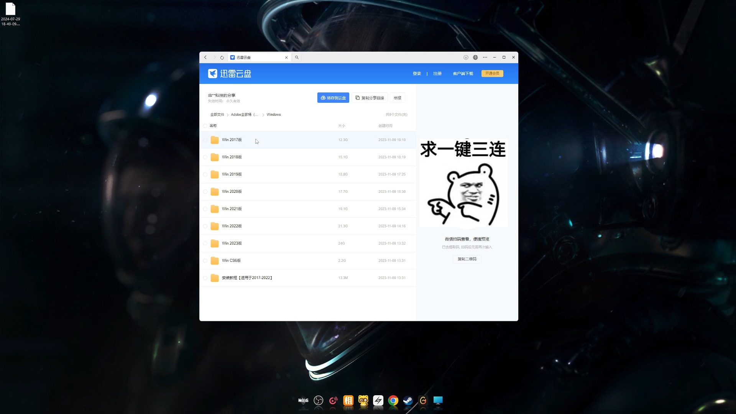Click the 安装教程 folder icon
This screenshot has width=736, height=414.
pyautogui.click(x=215, y=278)
